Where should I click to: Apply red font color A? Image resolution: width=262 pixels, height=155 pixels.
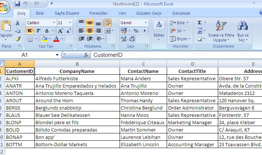[x=56, y=39]
